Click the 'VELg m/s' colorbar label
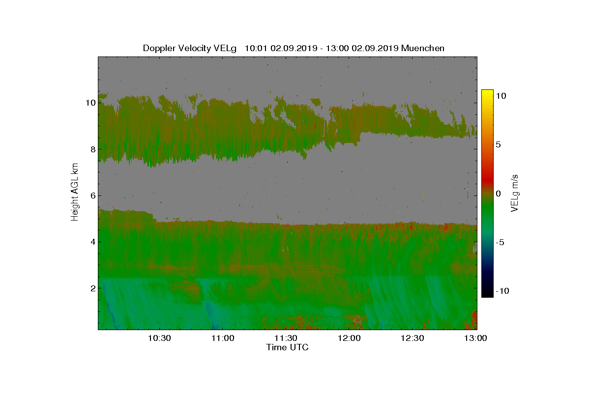This screenshot has width=590, height=393. (515, 193)
